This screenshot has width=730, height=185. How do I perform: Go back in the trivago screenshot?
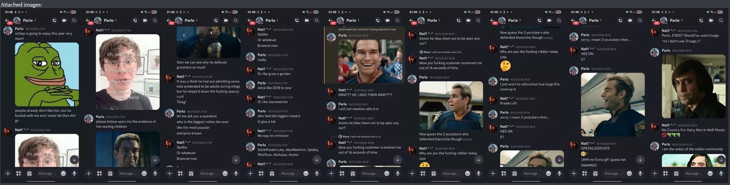654,20
